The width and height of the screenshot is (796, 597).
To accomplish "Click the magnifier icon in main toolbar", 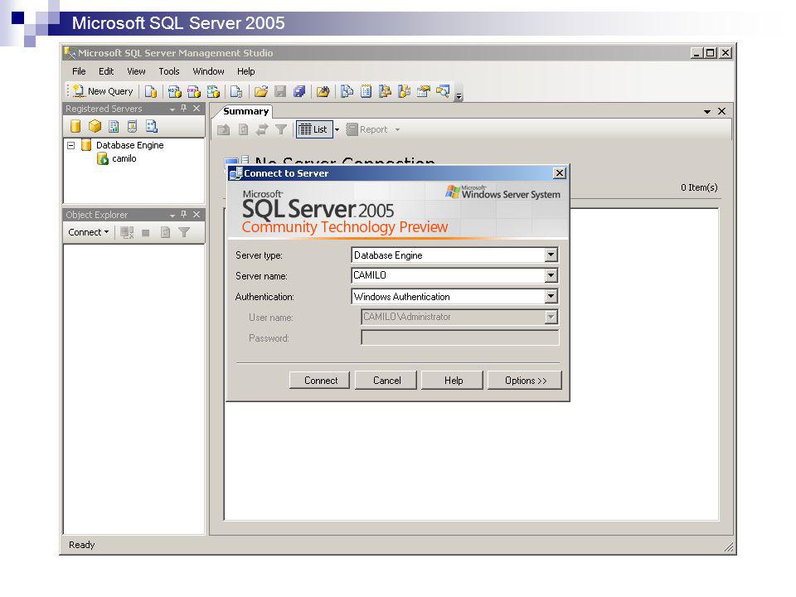I will (443, 91).
